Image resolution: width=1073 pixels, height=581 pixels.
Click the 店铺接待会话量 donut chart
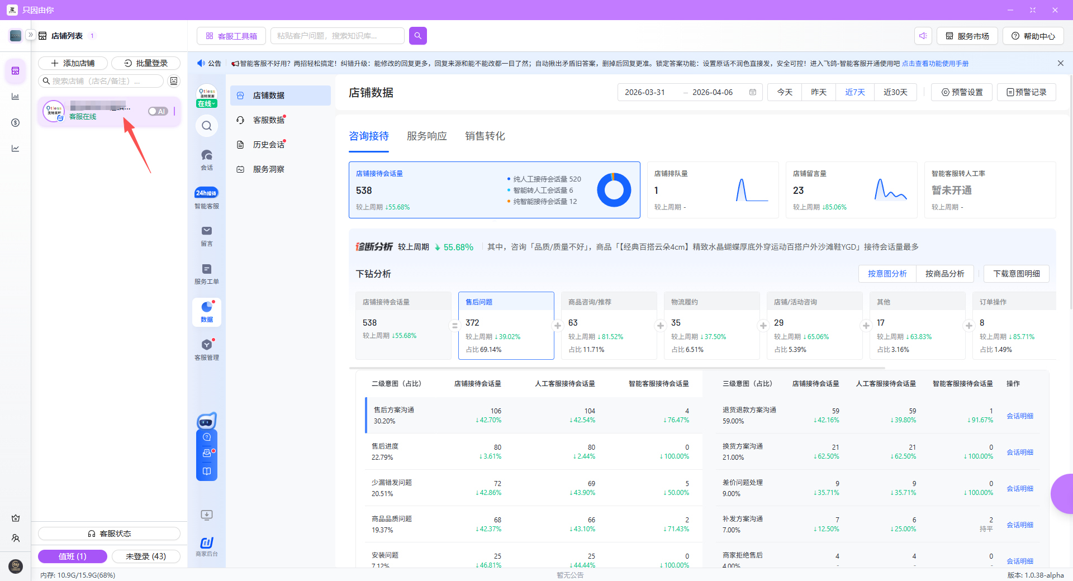click(x=614, y=190)
